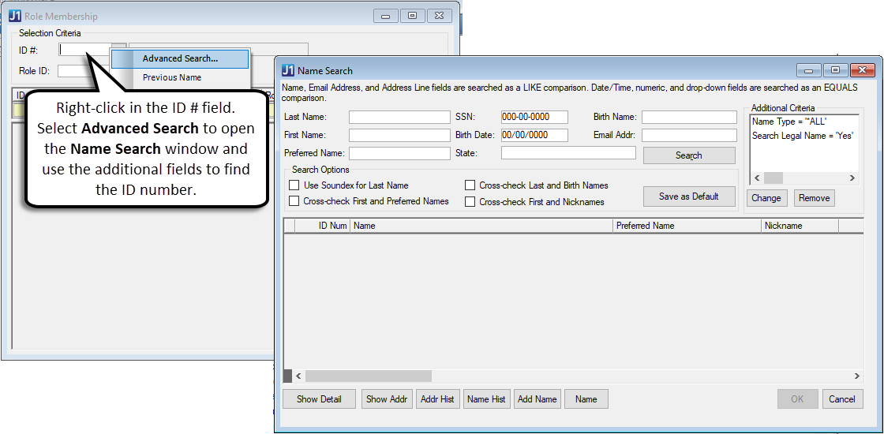Click the State field

point(568,153)
